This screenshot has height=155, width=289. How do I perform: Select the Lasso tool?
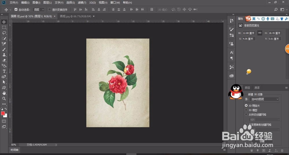tap(4, 33)
